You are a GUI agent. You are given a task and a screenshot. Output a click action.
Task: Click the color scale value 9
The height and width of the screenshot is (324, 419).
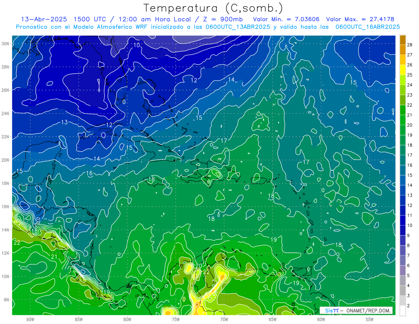[409, 236]
